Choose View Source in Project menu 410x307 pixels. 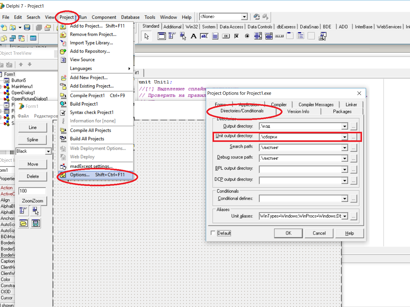[x=95, y=60]
